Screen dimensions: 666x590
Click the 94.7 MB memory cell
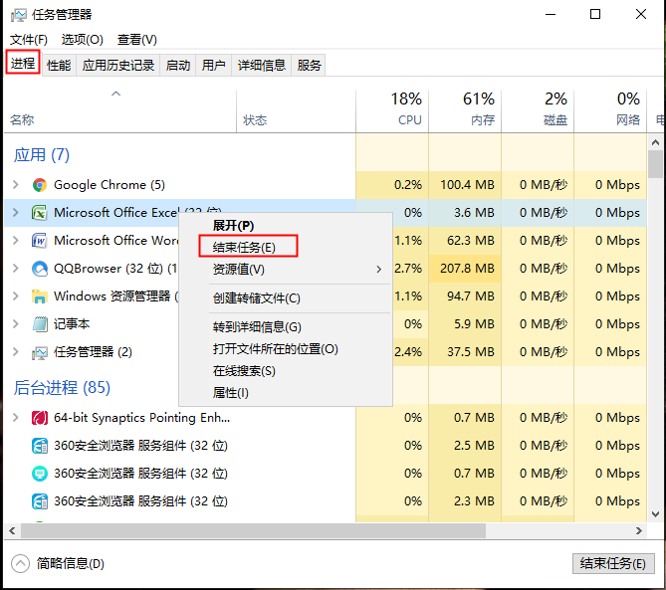pos(465,295)
